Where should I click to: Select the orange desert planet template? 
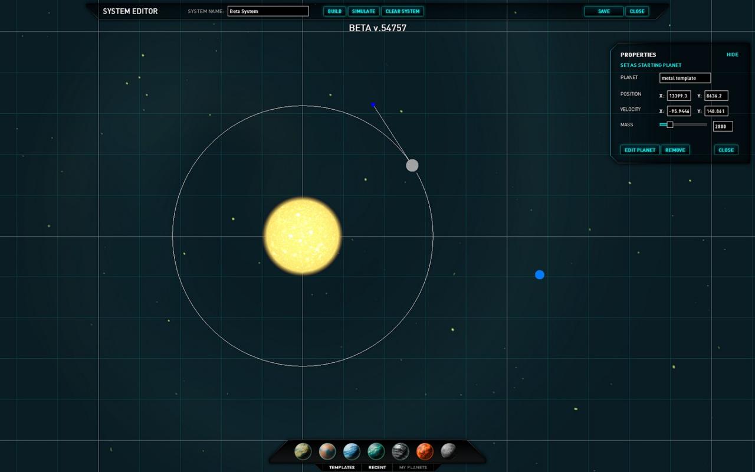click(x=327, y=451)
